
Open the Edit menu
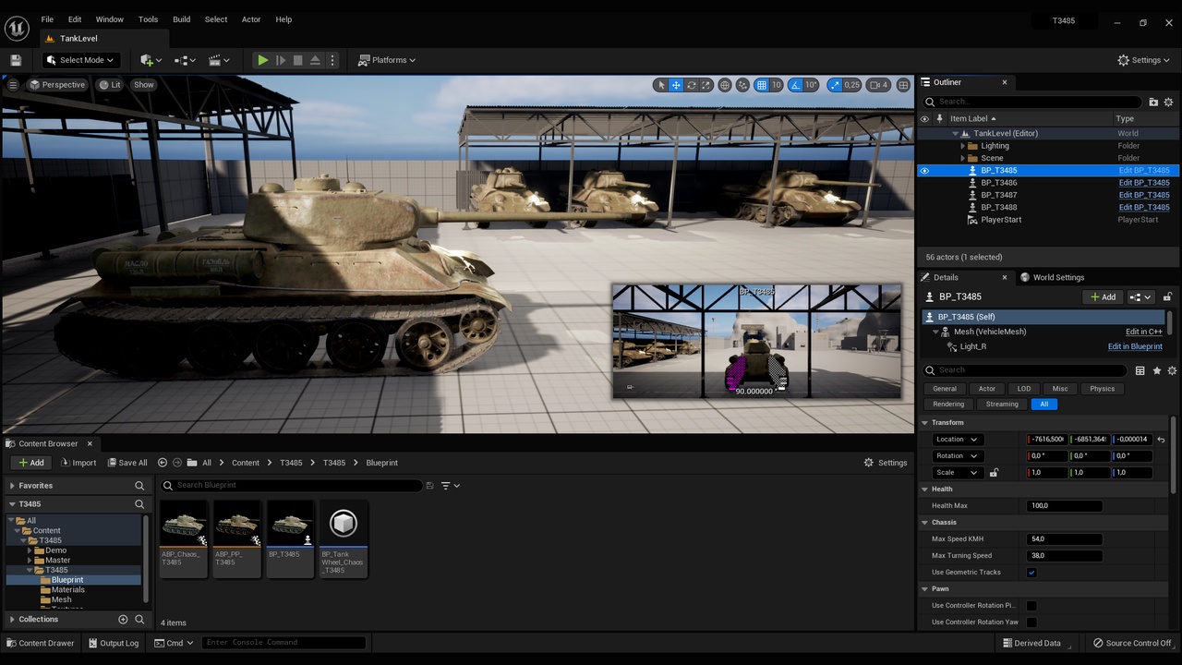[75, 19]
